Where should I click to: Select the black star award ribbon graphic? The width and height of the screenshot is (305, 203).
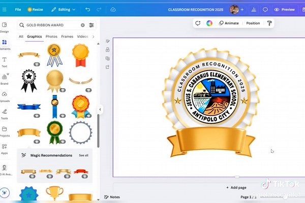[29, 81]
